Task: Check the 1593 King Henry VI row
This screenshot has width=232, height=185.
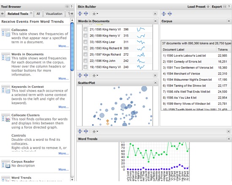Action: [x=85, y=67]
